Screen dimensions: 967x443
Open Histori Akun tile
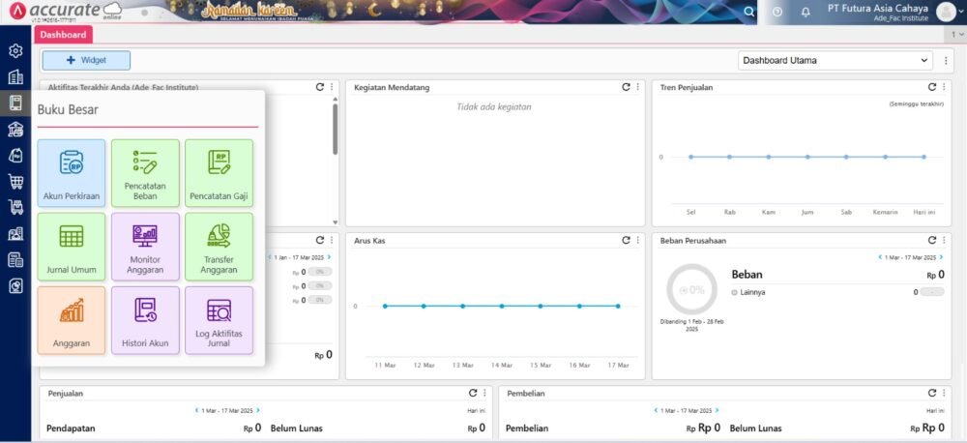(x=145, y=320)
